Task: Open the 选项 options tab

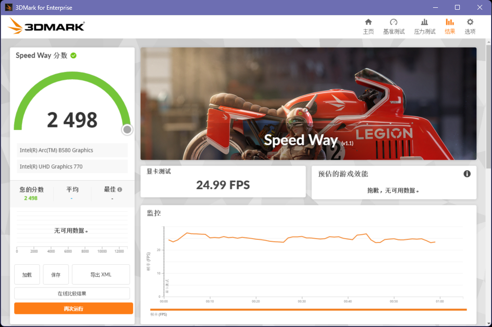Action: 470,26
